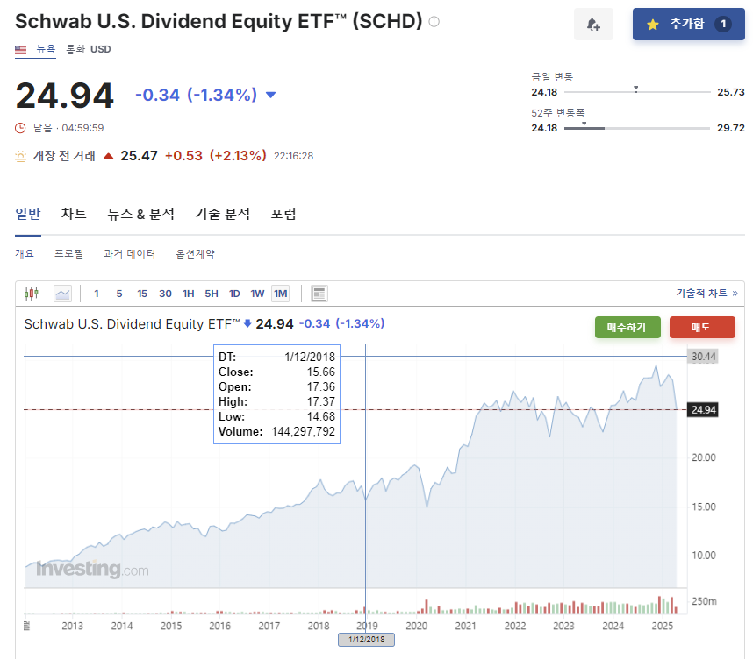The image size is (753, 659).
Task: Set chart interval to 5H
Action: (x=212, y=294)
